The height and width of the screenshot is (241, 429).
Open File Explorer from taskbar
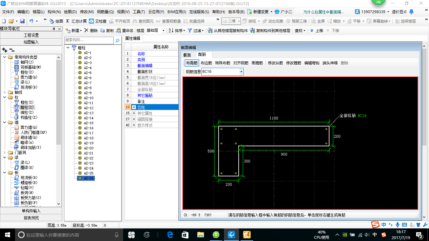point(200,234)
